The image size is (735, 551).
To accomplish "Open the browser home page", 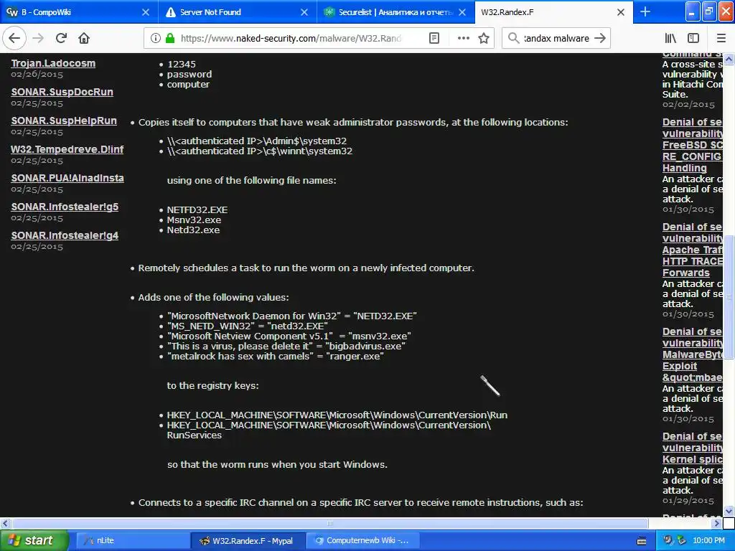I will [x=84, y=38].
